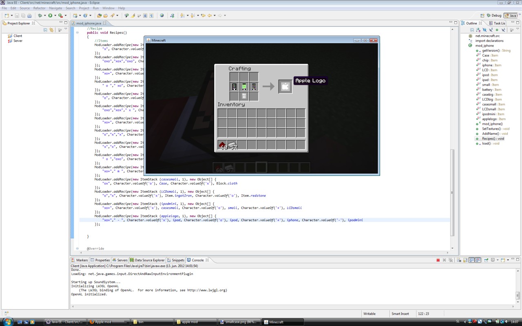Select the Client project in Project Explorer
Viewport: 522px width, 326px height.
tap(15, 36)
